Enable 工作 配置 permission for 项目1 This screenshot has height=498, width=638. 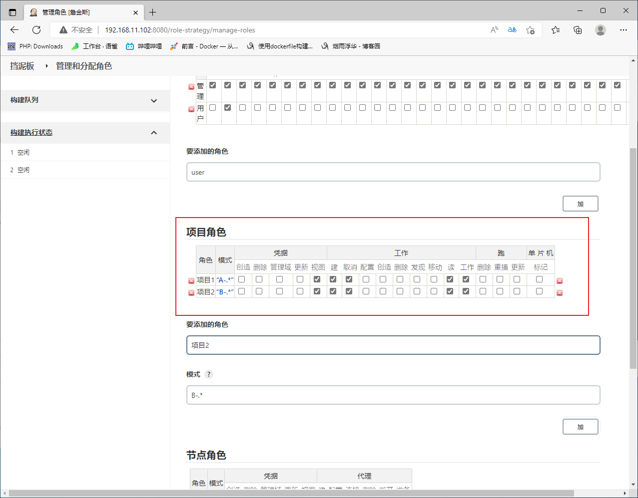pyautogui.click(x=366, y=279)
